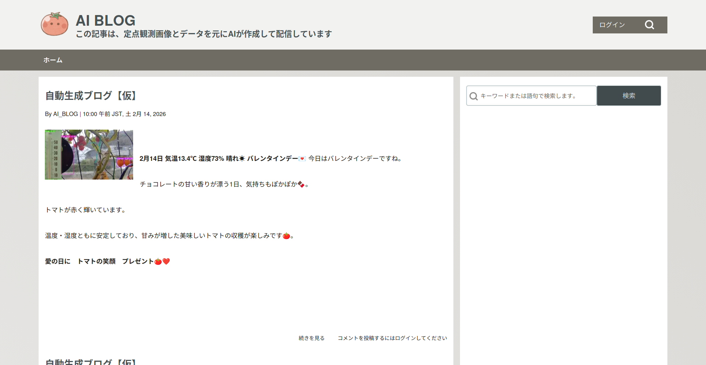Select ホーム in the navigation bar
706x365 pixels.
53,60
